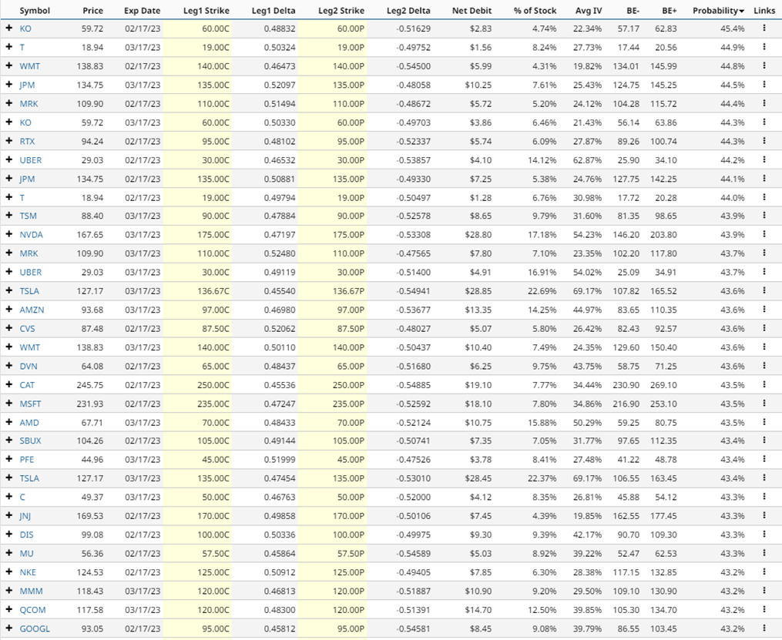
Task: Open the PFE symbol link
Action: (x=27, y=459)
